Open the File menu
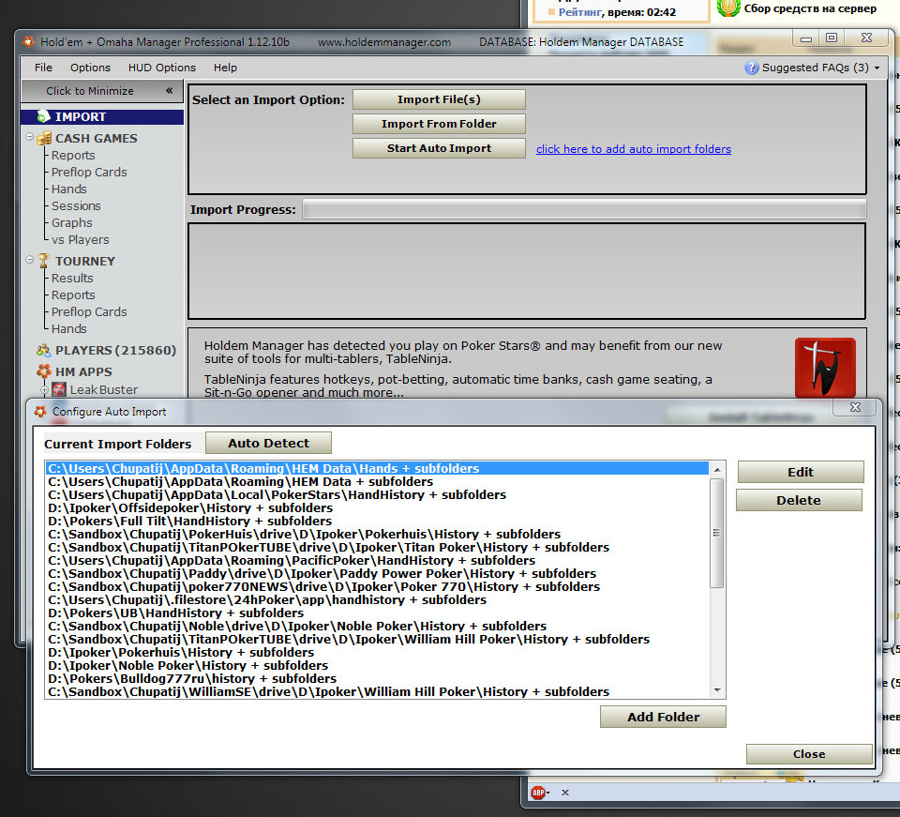900x817 pixels. [43, 68]
